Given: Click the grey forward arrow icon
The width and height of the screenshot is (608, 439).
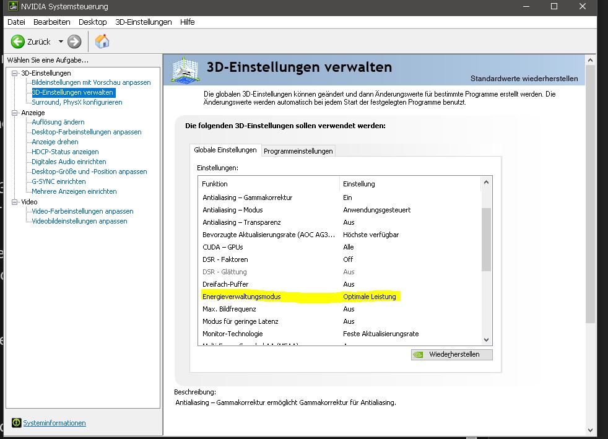Looking at the screenshot, I should click(x=74, y=41).
